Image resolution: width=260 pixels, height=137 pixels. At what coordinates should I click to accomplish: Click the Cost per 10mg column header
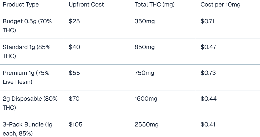pyautogui.click(x=220, y=5)
